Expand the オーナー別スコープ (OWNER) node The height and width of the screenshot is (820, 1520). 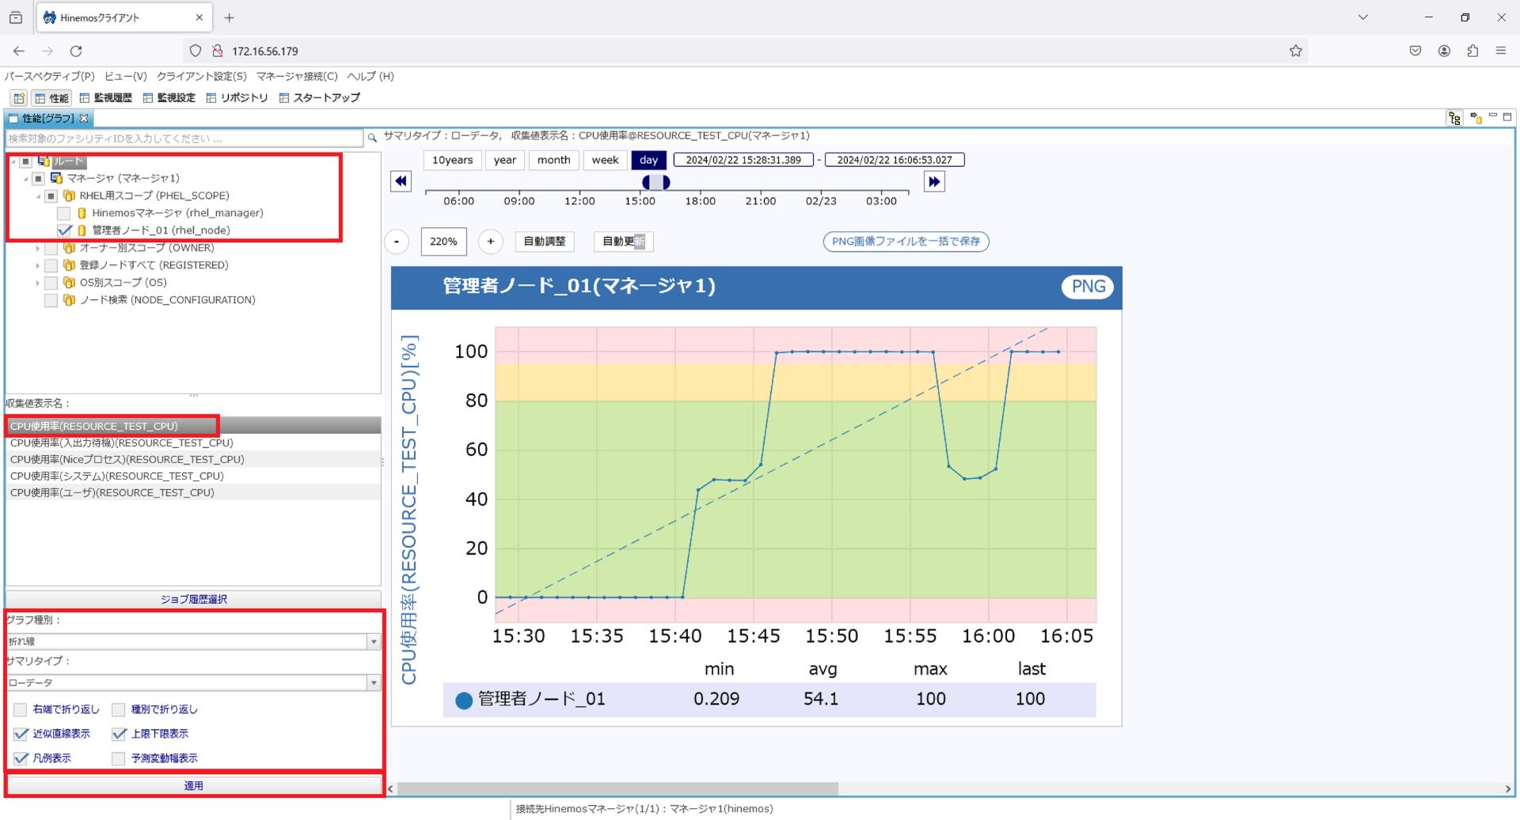pyautogui.click(x=37, y=248)
